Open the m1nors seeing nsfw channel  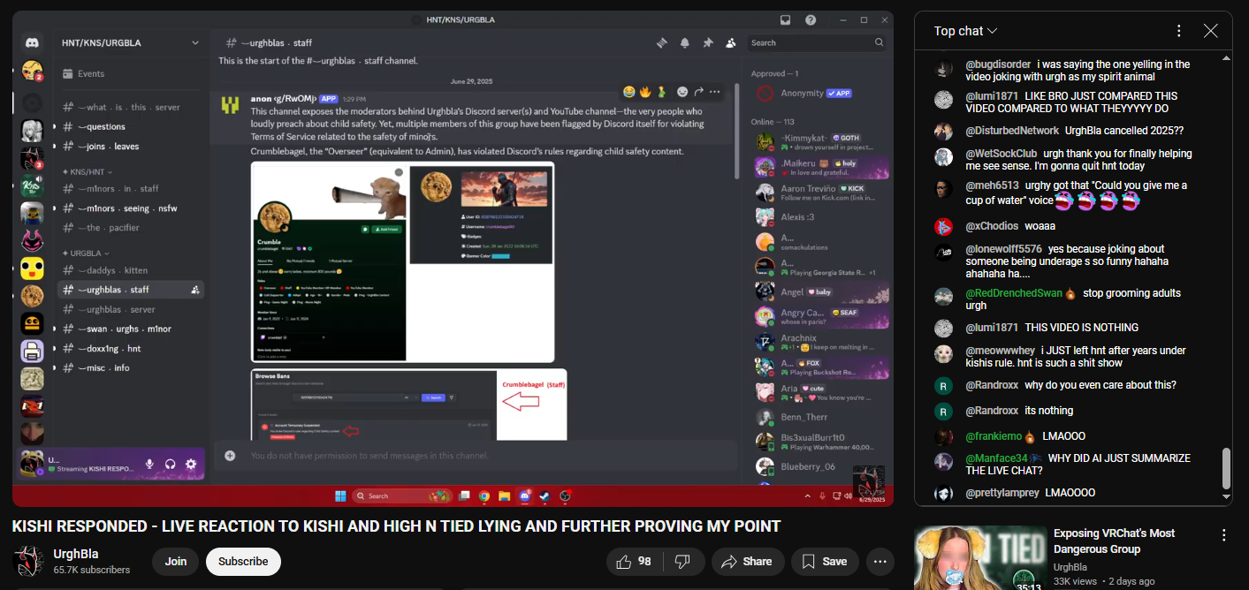[x=131, y=208]
